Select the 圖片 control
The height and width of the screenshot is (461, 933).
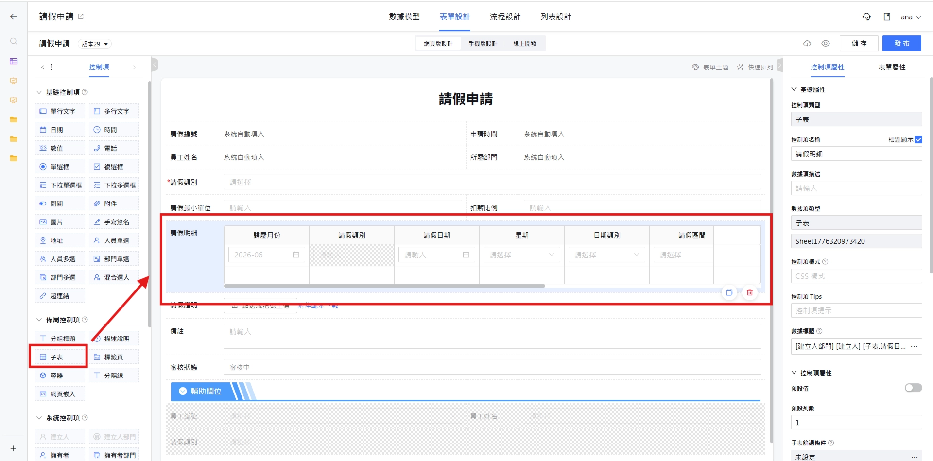60,222
